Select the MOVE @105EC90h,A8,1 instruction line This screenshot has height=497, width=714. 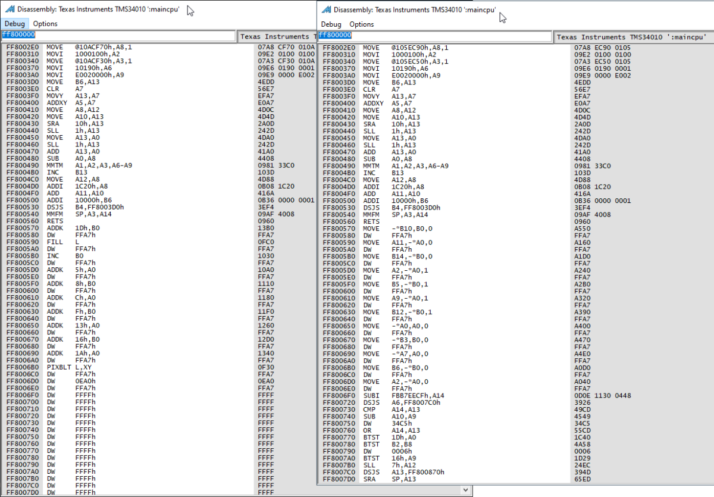point(406,48)
